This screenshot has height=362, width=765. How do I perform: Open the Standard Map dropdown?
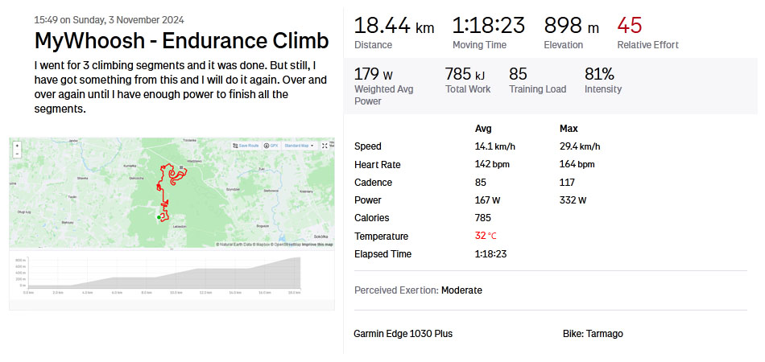click(x=299, y=146)
